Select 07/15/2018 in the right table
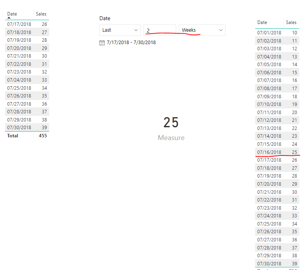Image resolution: width=305 pixels, height=270 pixels. (269, 144)
